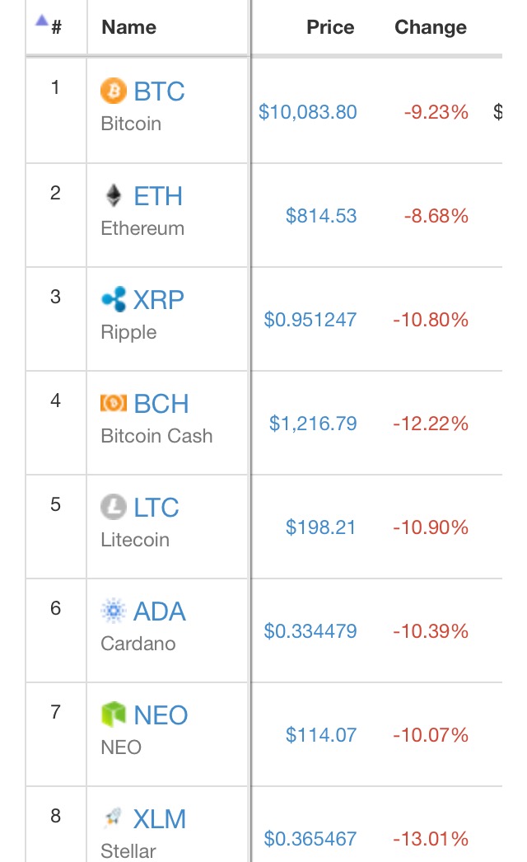Click the Cardano logo icon
This screenshot has height=862, width=527.
114,611
